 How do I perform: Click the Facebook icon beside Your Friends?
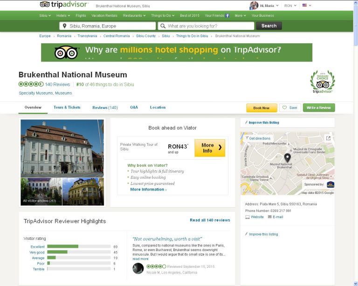click(x=227, y=15)
